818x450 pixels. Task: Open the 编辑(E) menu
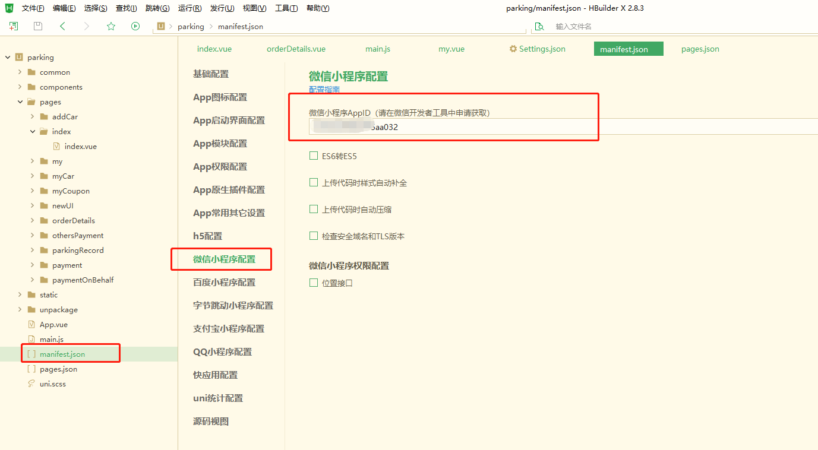coord(64,8)
